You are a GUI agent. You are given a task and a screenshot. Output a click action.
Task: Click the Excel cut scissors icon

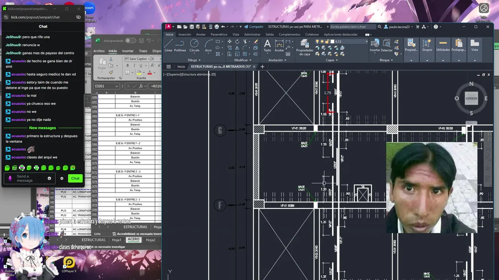pos(111,59)
